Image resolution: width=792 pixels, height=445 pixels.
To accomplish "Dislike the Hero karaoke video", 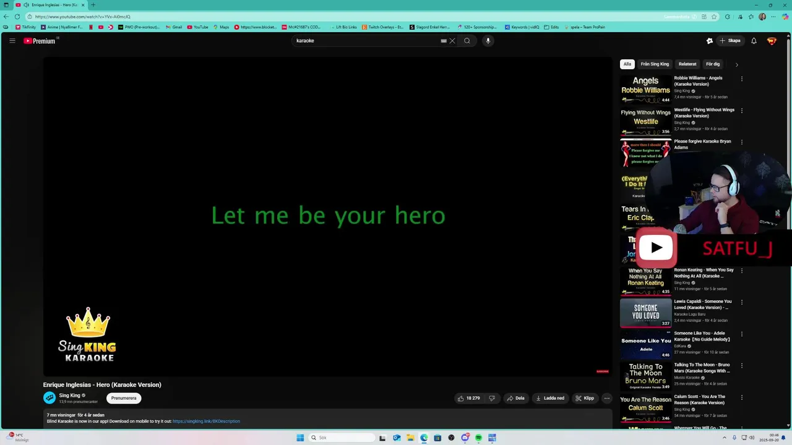I will [492, 398].
